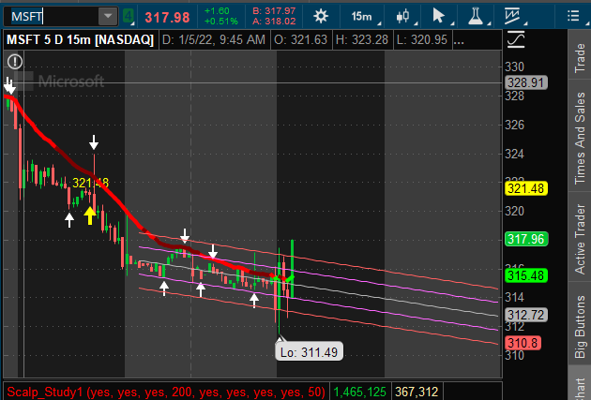
Task: Click the +0.51% percent change value
Action: click(x=221, y=22)
